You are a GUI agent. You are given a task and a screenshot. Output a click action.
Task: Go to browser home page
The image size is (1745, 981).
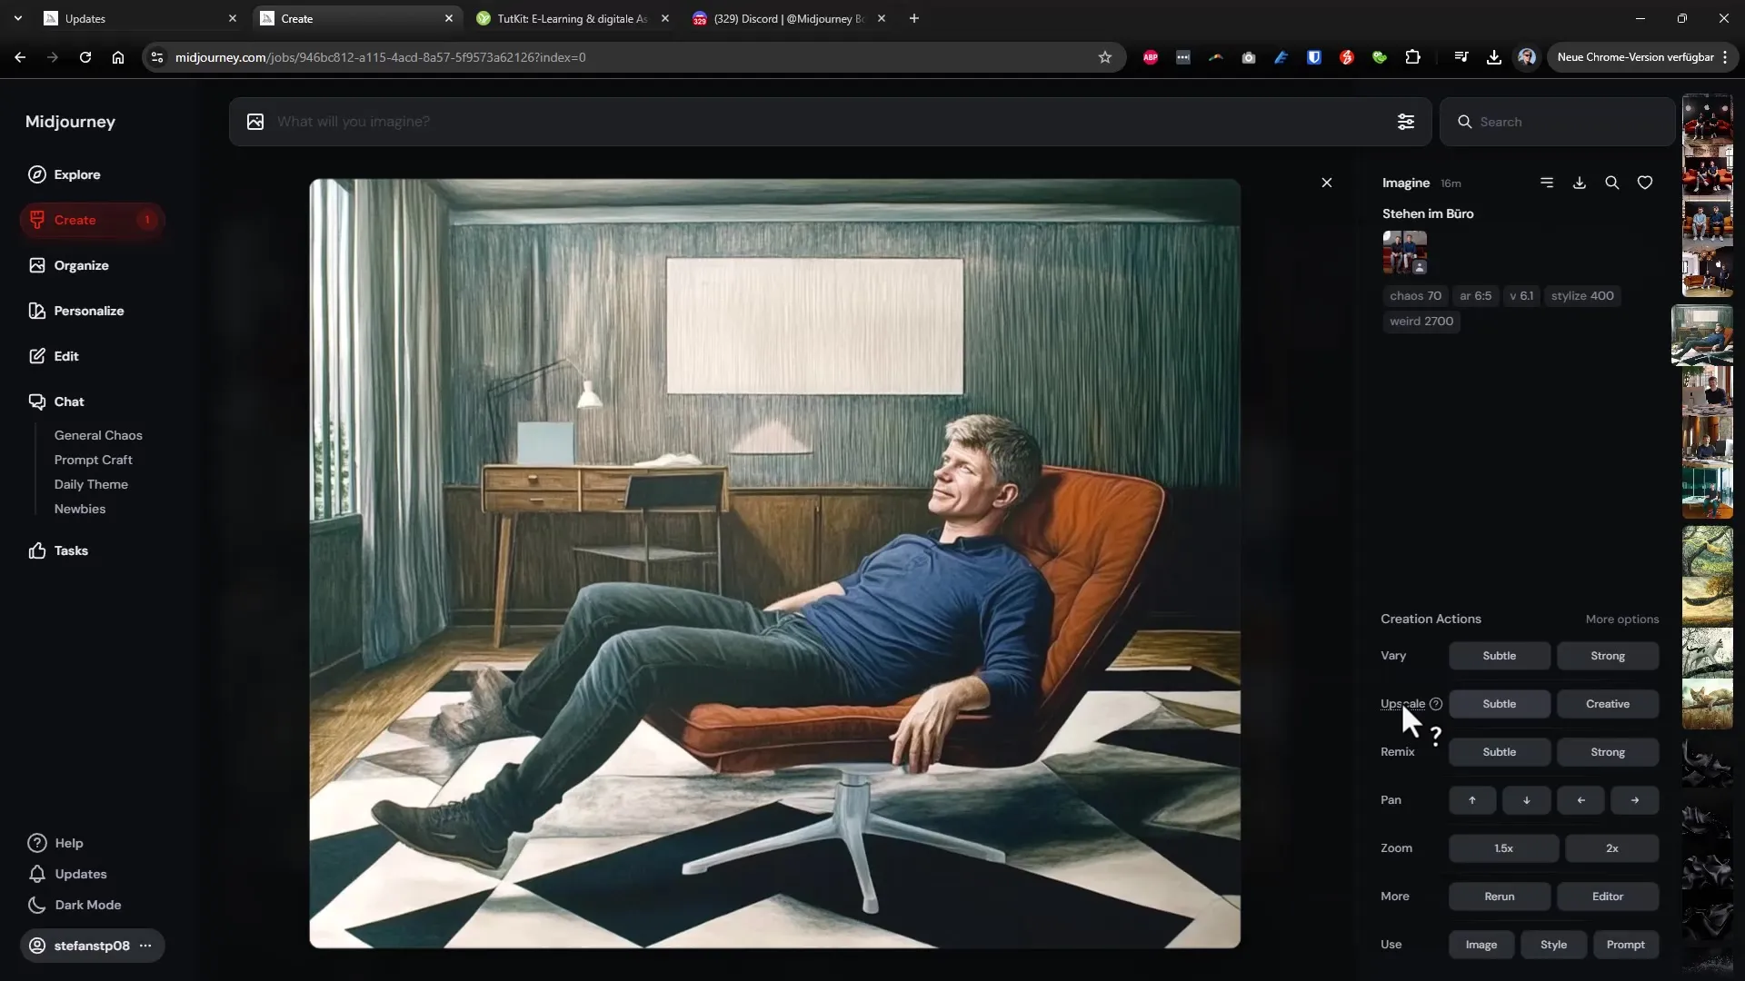(x=118, y=57)
